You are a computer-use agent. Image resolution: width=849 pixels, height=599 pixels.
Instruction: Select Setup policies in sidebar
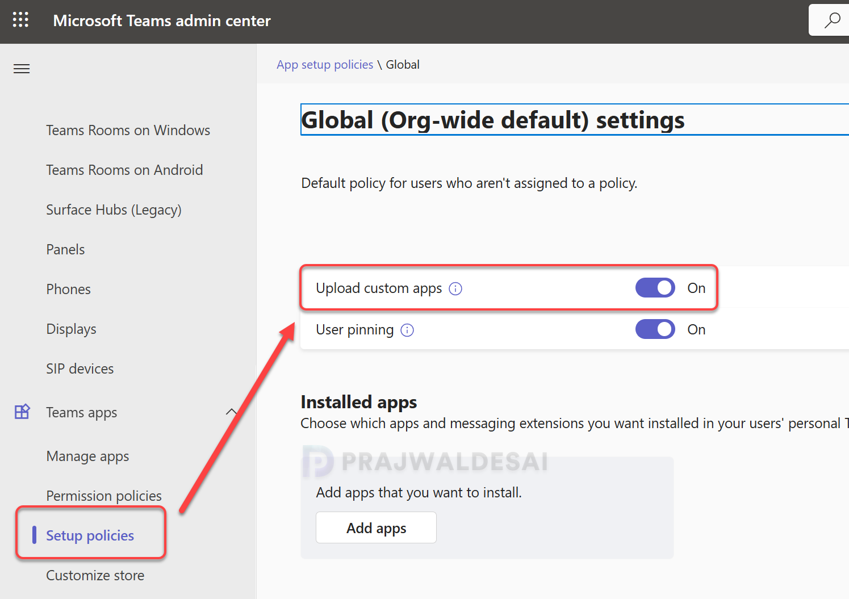(x=90, y=535)
